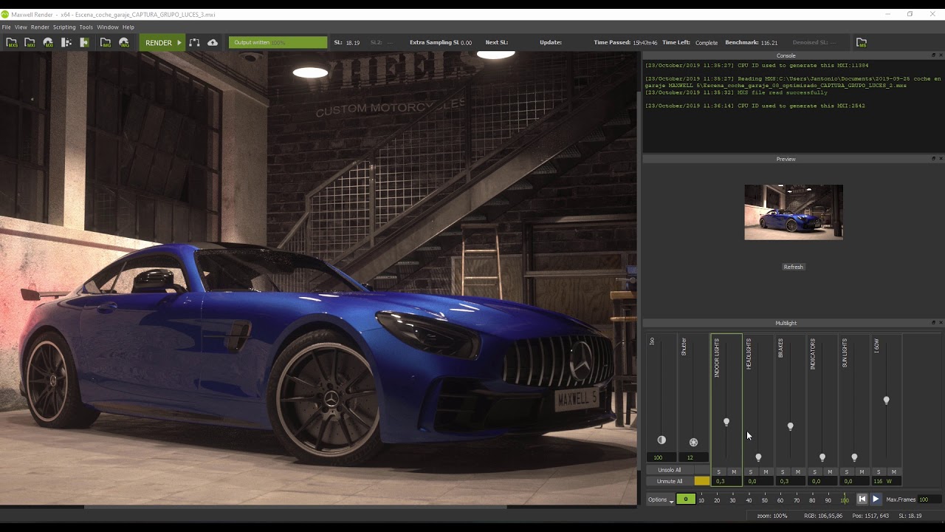Mute the BRAKES channel
This screenshot has width=945, height=532.
pyautogui.click(x=798, y=472)
